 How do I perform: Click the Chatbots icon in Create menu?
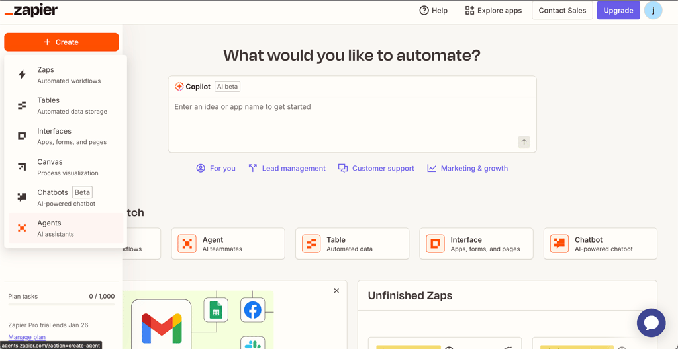pos(22,198)
